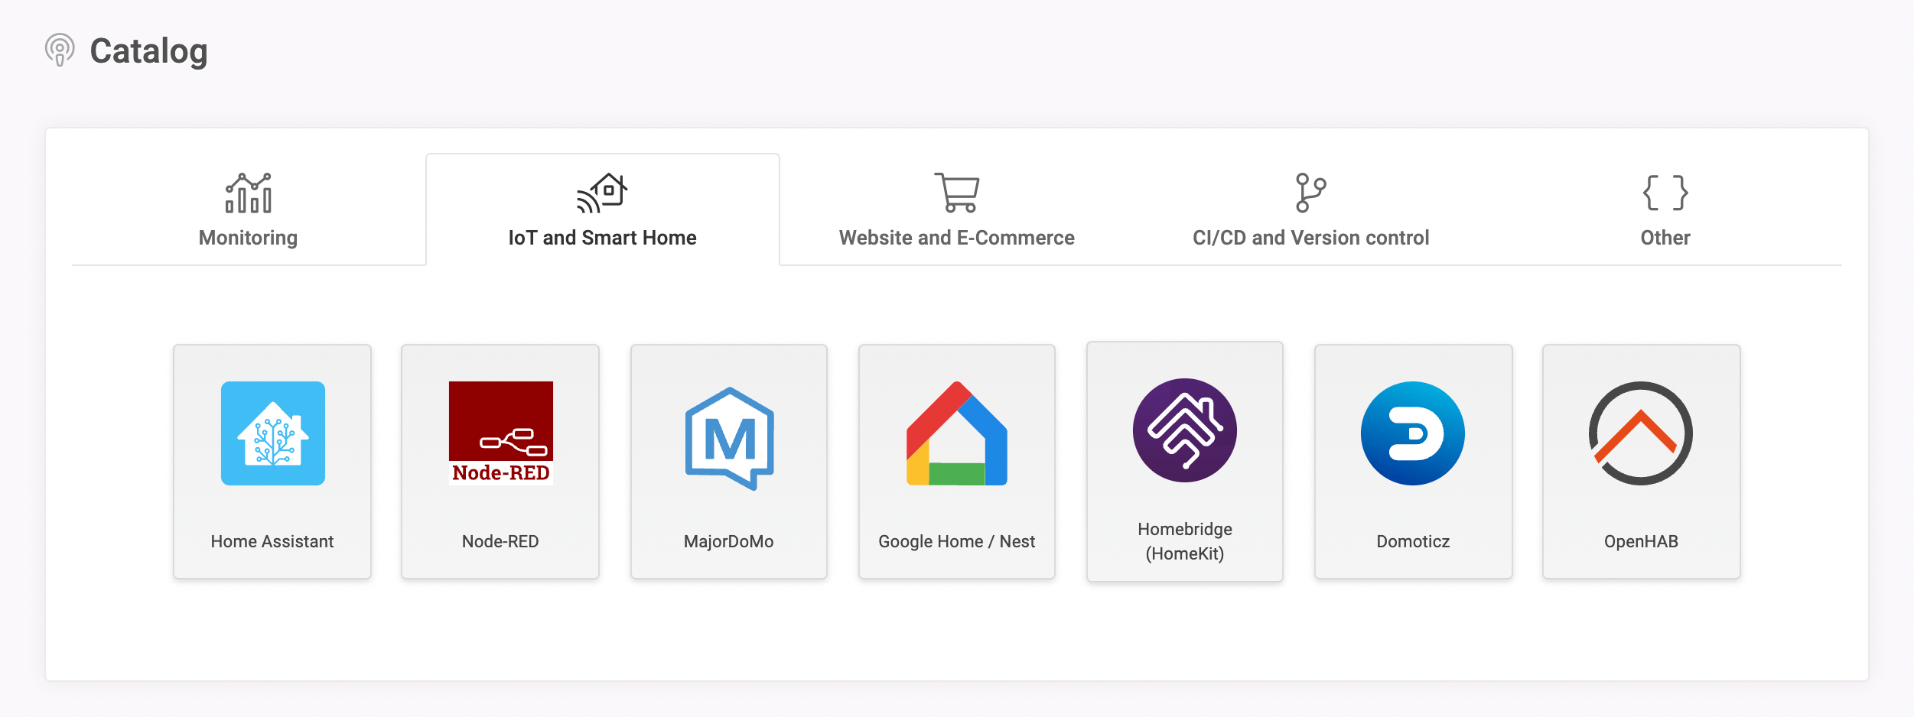Open the Website and E-Commerce tab

[956, 209]
